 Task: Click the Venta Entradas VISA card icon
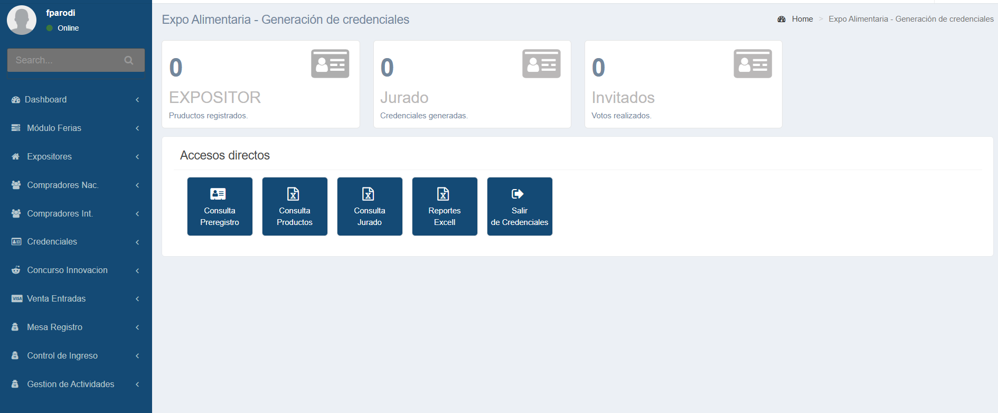pos(17,299)
